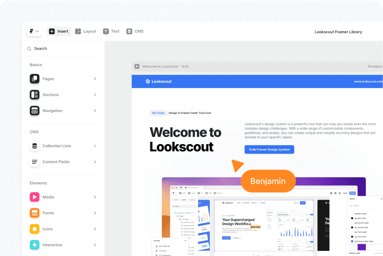Select the Forms label
The width and height of the screenshot is (383, 256).
(x=48, y=213)
